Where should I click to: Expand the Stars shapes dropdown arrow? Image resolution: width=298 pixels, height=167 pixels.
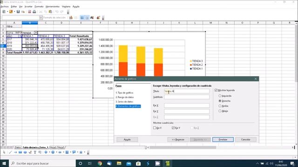pos(84,152)
